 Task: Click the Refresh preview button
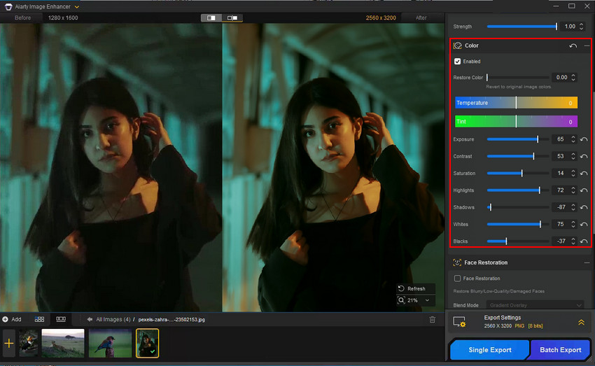pyautogui.click(x=416, y=288)
